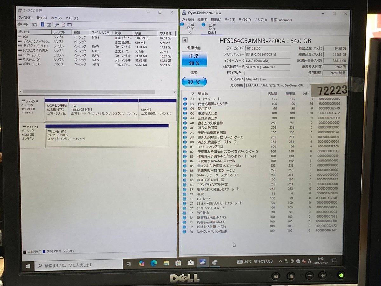
Task: Click the volume icon in system tray
Action: click(x=304, y=261)
